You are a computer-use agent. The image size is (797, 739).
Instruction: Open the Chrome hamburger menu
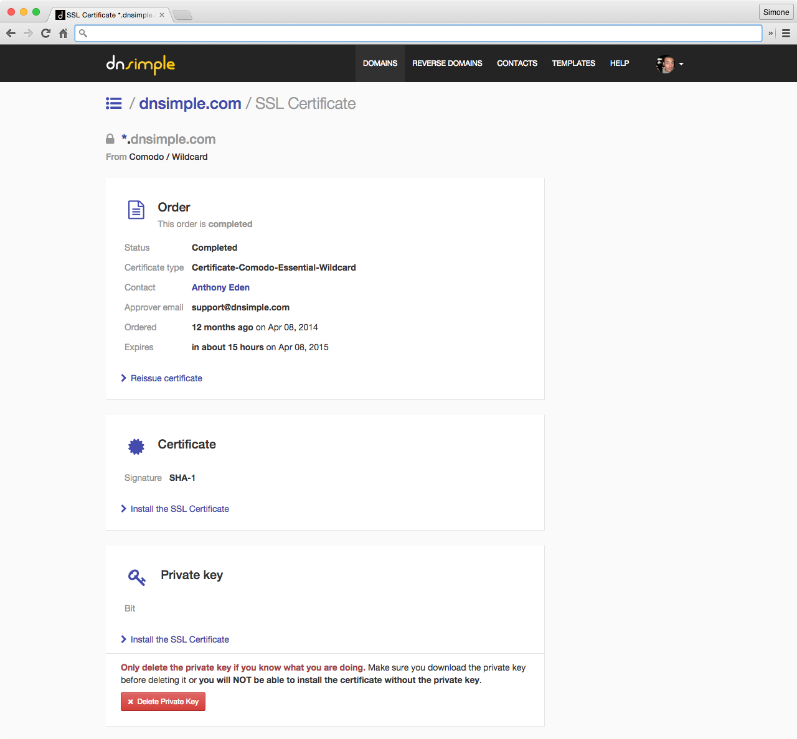pyautogui.click(x=786, y=33)
